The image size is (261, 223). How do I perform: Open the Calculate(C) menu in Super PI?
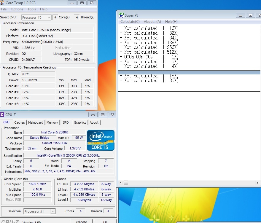pos(130,22)
